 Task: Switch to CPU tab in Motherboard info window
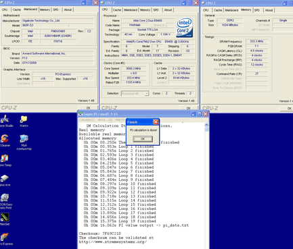(x=5, y=9)
